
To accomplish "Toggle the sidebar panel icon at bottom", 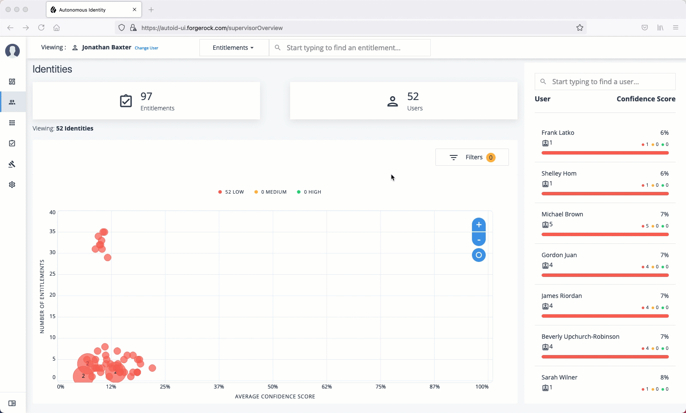I will [12, 404].
